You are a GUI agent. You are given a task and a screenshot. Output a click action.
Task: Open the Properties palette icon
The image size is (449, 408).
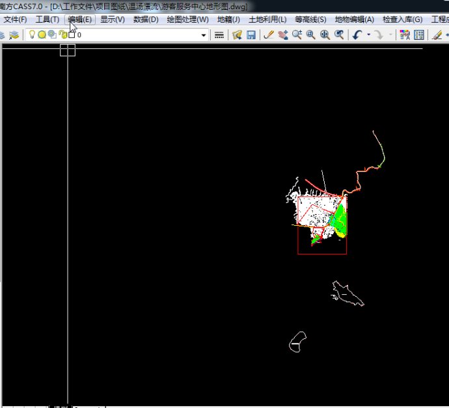(x=419, y=34)
